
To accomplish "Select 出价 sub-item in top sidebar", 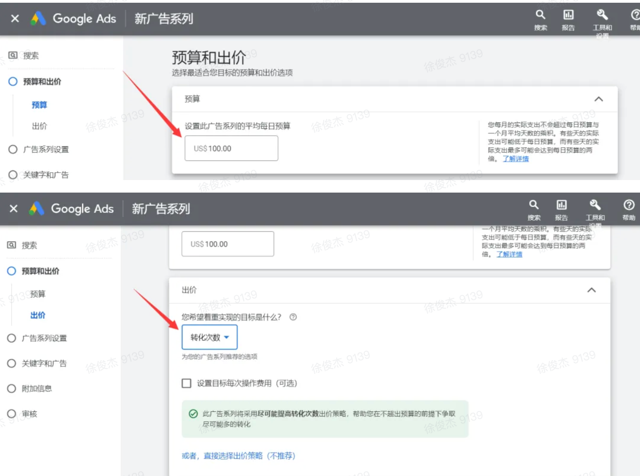I will 40,126.
